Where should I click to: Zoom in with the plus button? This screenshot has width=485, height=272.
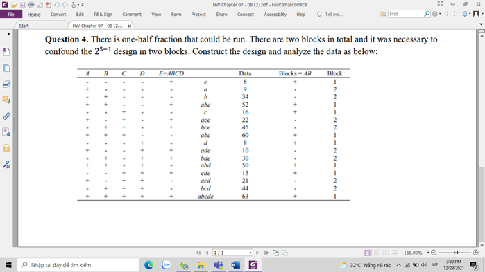476,253
